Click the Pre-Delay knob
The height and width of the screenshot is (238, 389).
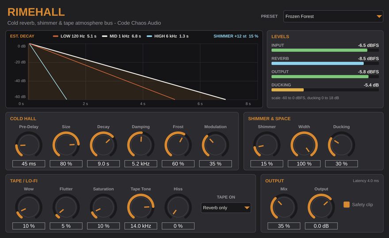(29, 145)
